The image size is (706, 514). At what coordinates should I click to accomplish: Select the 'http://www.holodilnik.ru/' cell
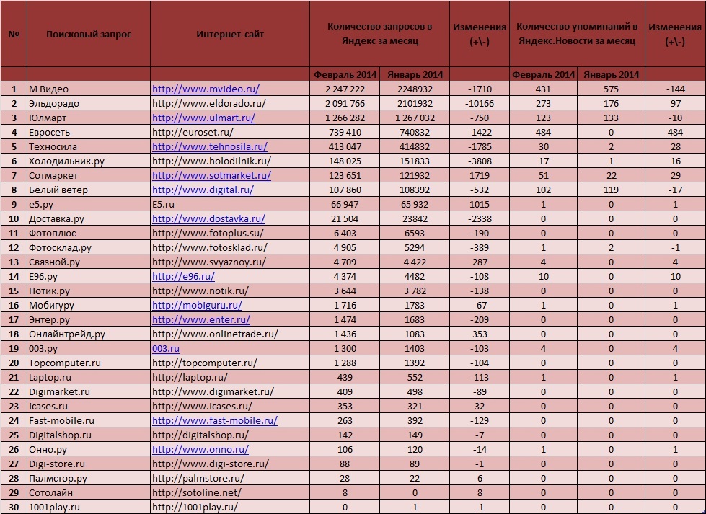(230, 161)
